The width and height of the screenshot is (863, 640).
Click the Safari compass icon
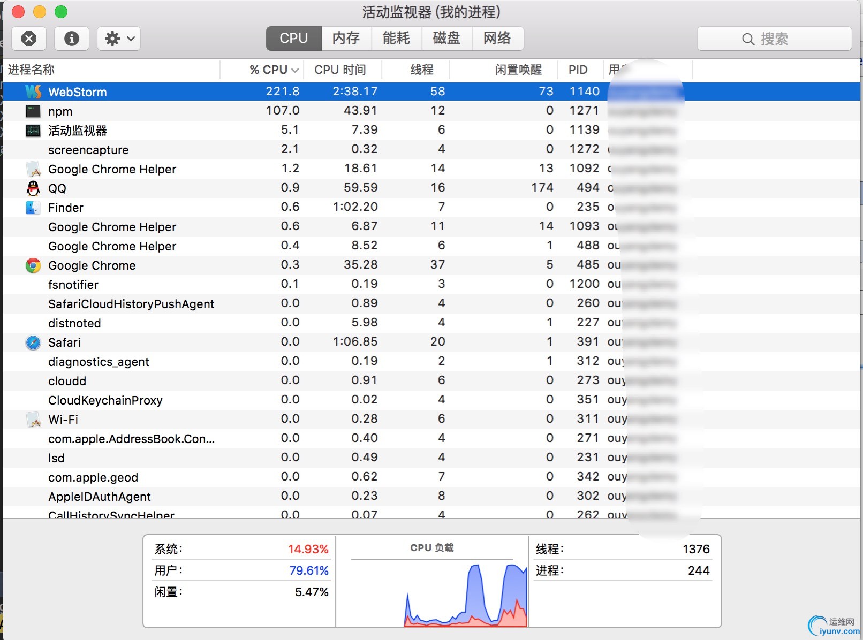(x=33, y=342)
